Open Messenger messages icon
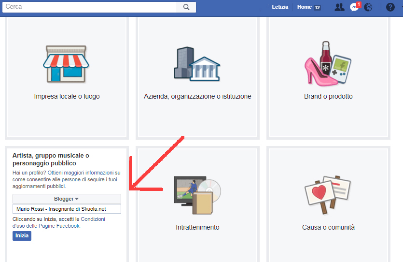Image resolution: width=403 pixels, height=262 pixels. coord(354,7)
